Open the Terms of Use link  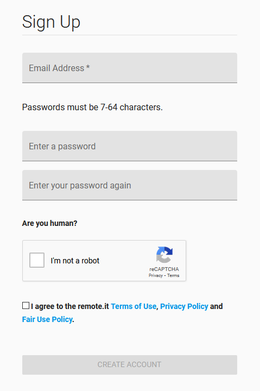click(134, 306)
